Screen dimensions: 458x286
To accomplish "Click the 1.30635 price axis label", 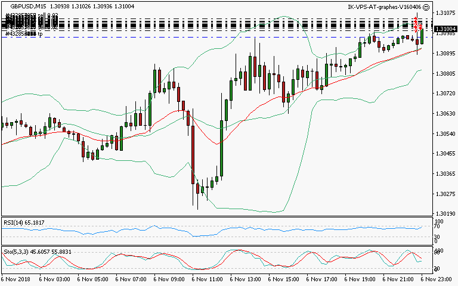I will 445,113.
